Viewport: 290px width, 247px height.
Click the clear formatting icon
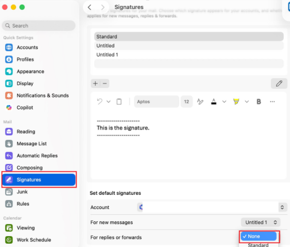click(200, 101)
